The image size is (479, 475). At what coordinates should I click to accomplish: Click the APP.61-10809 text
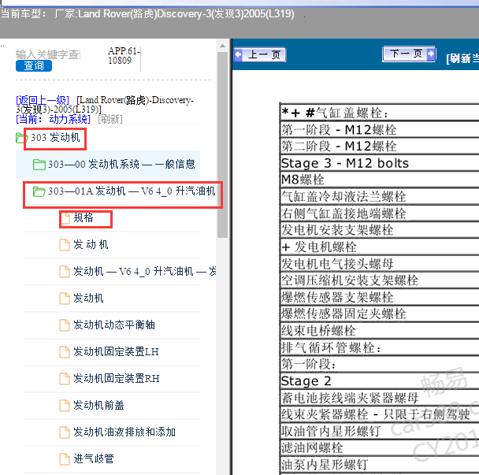(124, 56)
